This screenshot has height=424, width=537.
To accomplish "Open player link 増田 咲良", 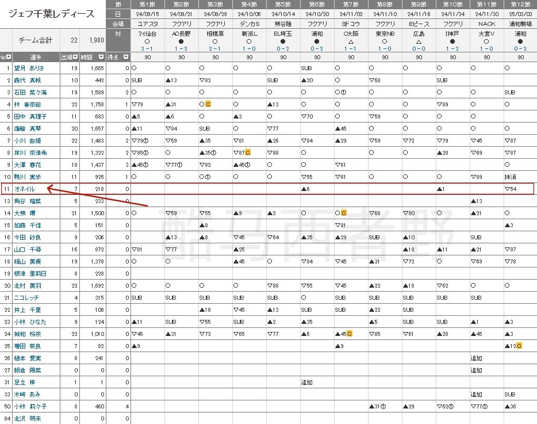I will [x=28, y=346].
